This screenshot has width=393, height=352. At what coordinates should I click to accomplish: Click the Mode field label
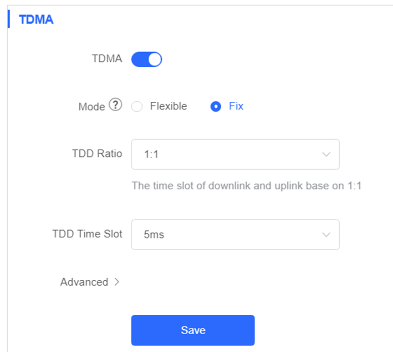(x=92, y=107)
